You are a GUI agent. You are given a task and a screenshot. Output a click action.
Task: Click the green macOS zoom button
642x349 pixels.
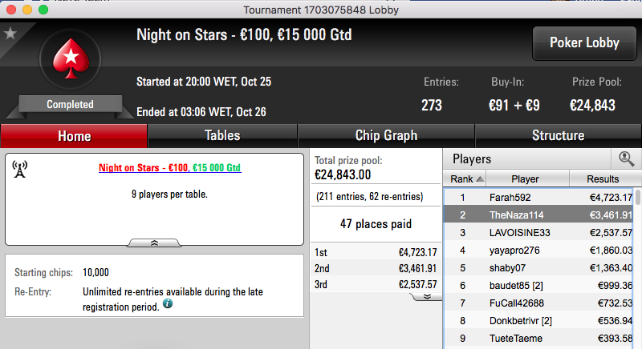(43, 10)
